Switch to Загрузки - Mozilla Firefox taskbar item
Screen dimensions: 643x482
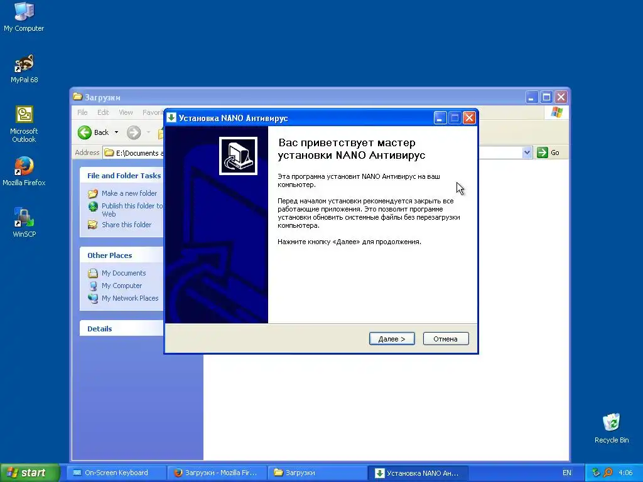217,473
